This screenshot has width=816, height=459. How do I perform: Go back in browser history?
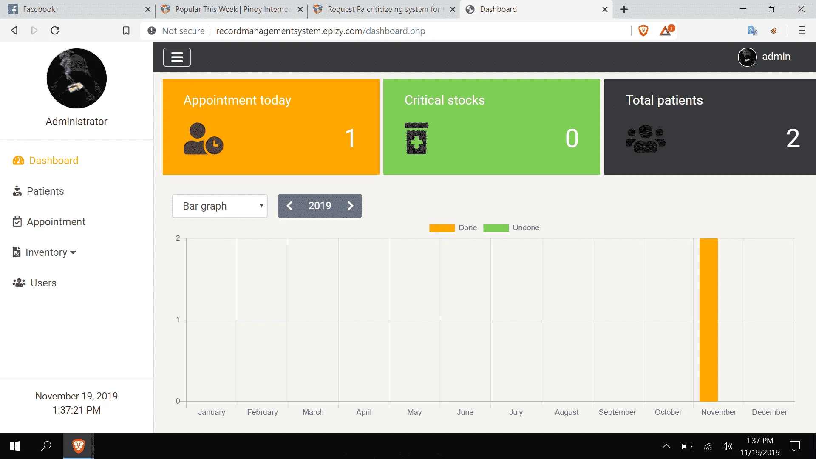14,31
